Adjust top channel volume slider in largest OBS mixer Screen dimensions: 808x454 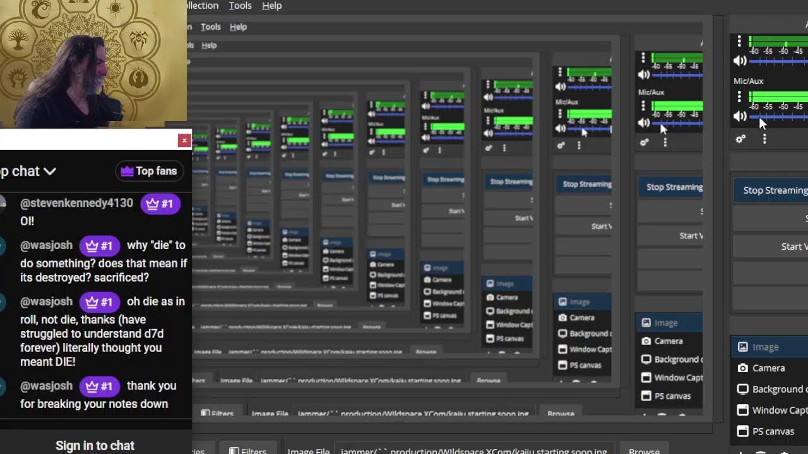(778, 61)
